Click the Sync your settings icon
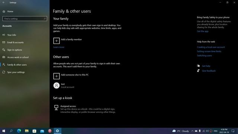Image resolution: width=238 pixels, height=134 pixels. click(4, 72)
